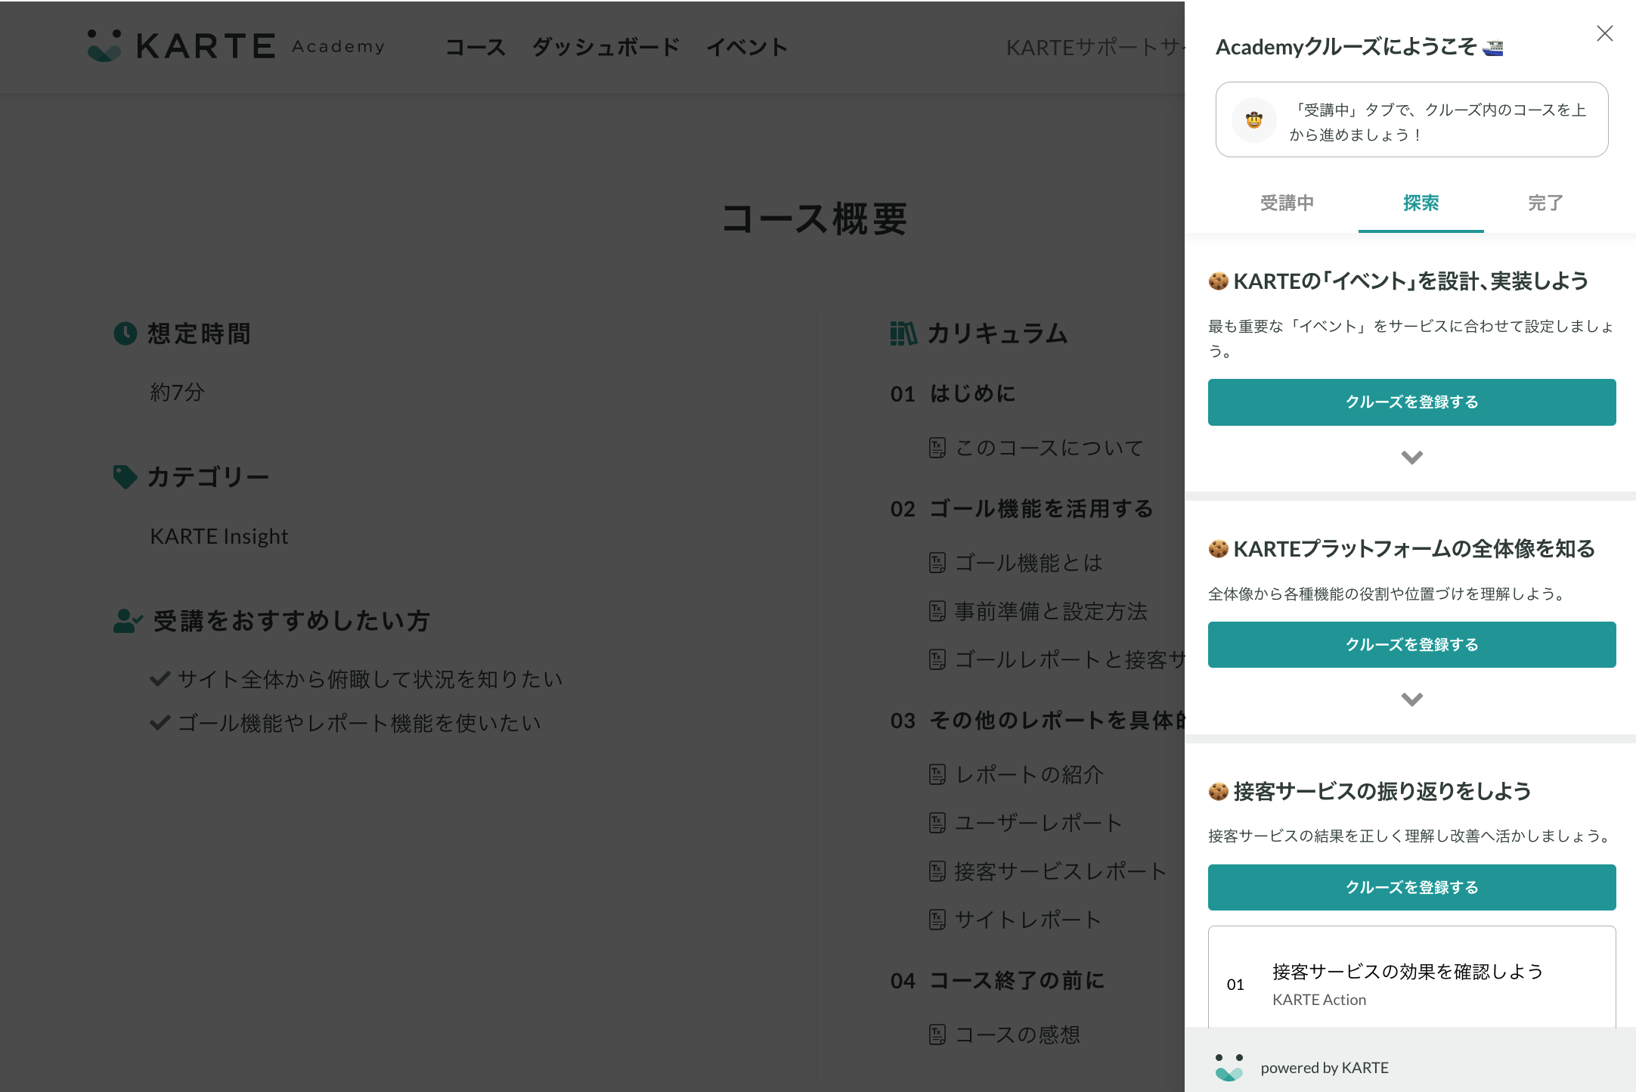The image size is (1636, 1092).
Task: Click the document icon beside ゴール機能とは
Action: tap(937, 563)
